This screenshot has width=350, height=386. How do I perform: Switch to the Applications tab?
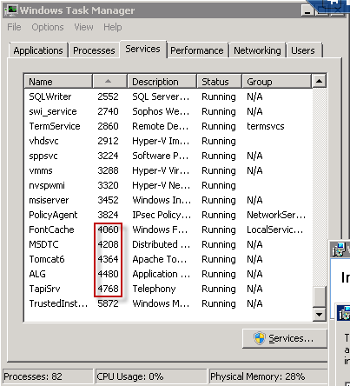[x=38, y=50]
